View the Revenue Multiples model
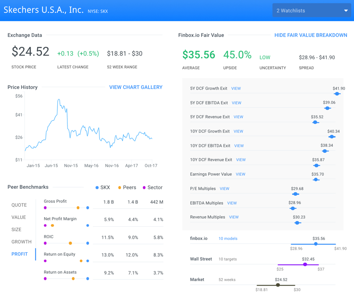The image size is (354, 296). [x=234, y=217]
